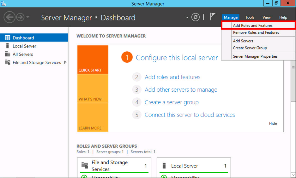The image size is (296, 178).
Task: Restore down the Server Manager window
Action: click(276, 3)
